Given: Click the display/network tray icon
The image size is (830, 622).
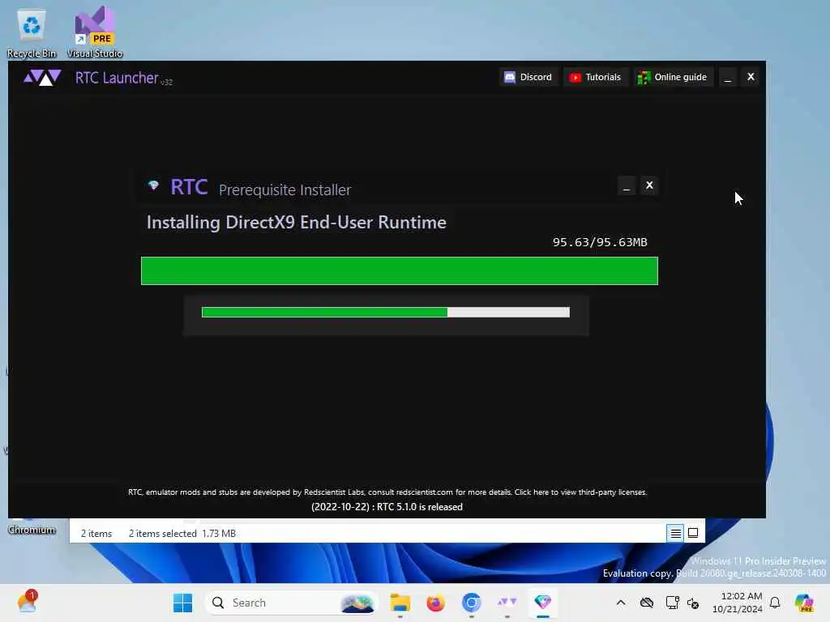Looking at the screenshot, I should click(x=672, y=603).
